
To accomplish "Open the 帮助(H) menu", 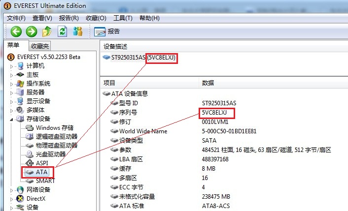I will pos(149,18).
